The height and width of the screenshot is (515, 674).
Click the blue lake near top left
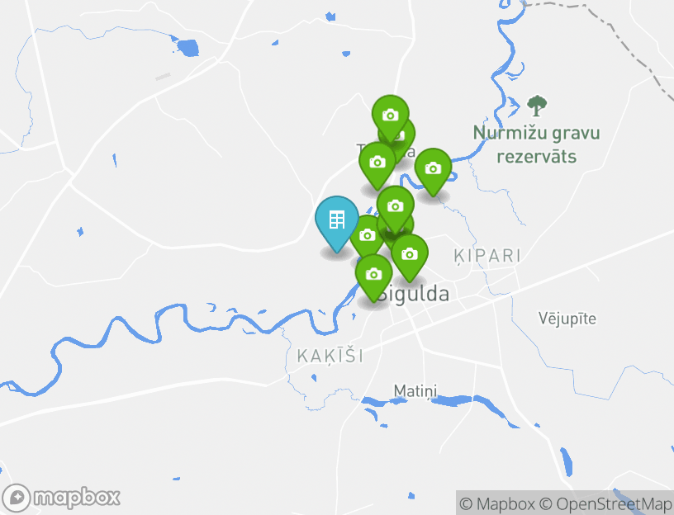pos(187,48)
